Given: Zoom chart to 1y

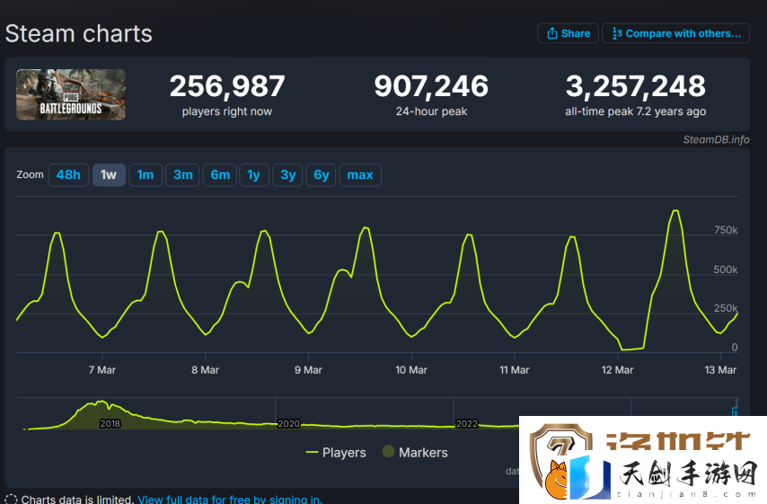Looking at the screenshot, I should coord(254,174).
